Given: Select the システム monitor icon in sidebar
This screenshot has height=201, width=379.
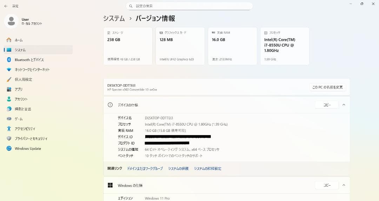Looking at the screenshot, I should [9, 50].
